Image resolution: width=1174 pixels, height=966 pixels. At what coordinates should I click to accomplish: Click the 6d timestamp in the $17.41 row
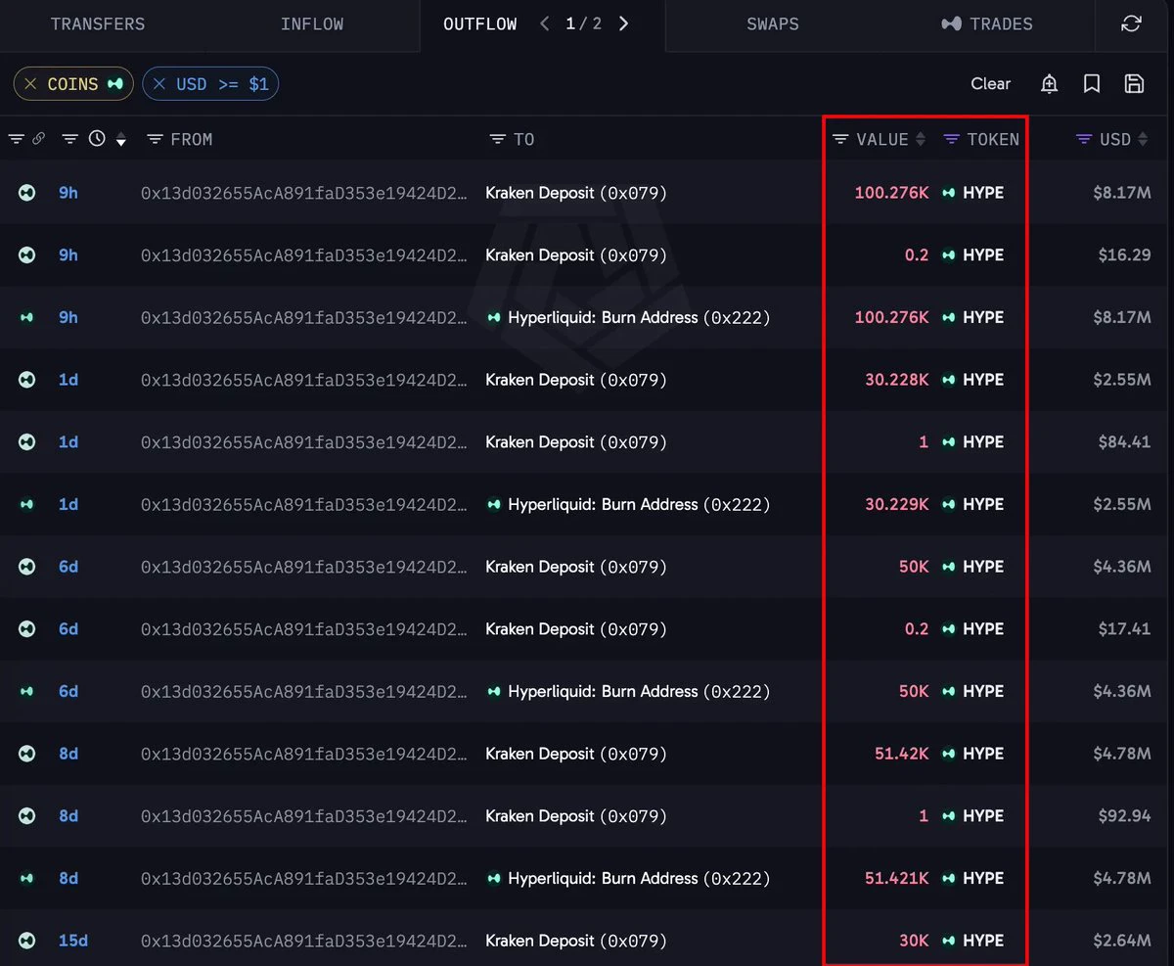[x=68, y=629]
